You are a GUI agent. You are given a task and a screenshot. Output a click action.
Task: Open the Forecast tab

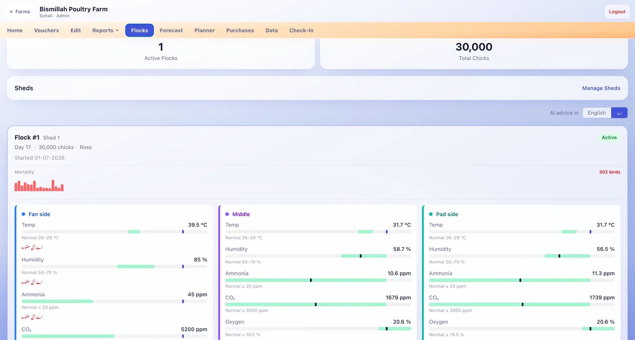tap(171, 30)
